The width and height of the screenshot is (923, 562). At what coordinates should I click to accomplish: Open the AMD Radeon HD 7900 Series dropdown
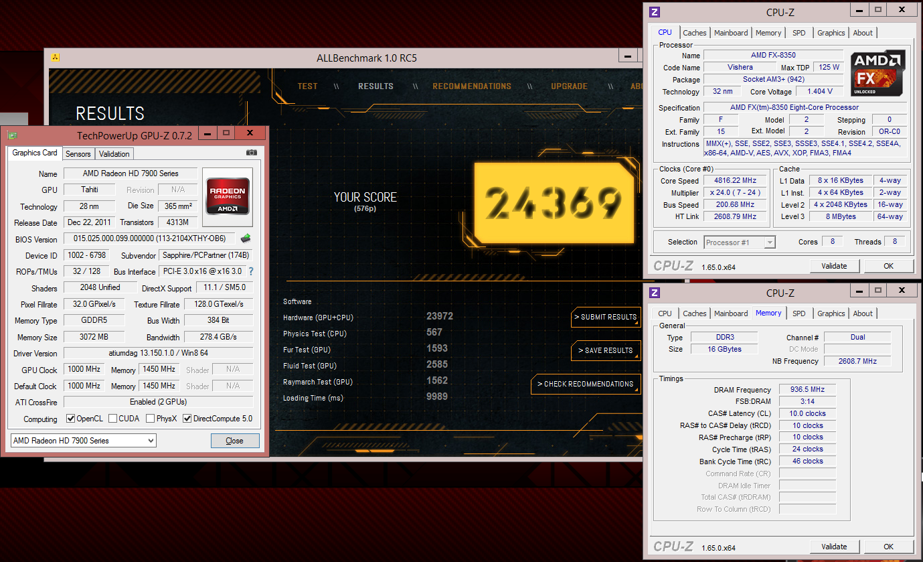click(x=84, y=440)
